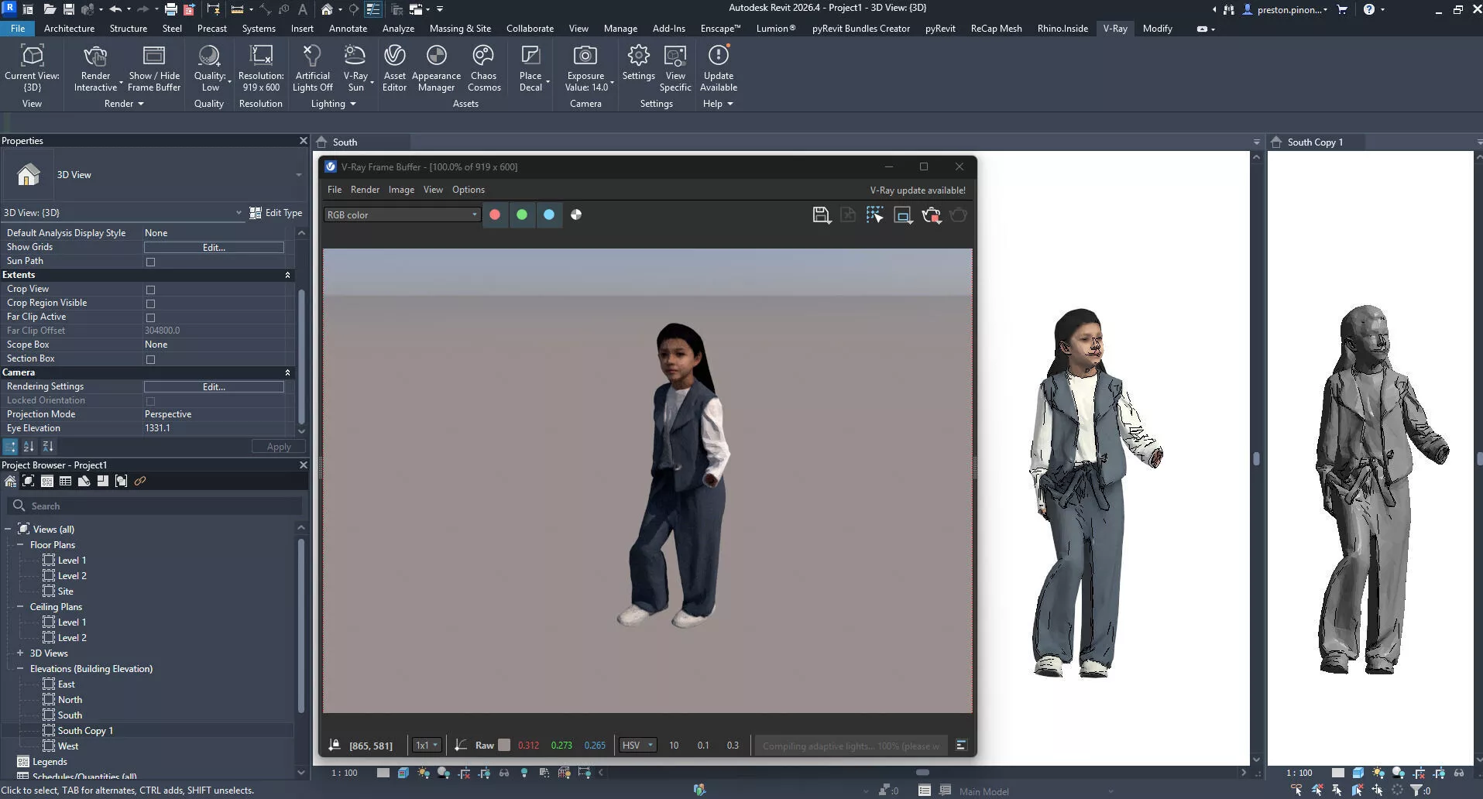Click V-Ray update available! link

[x=918, y=190]
